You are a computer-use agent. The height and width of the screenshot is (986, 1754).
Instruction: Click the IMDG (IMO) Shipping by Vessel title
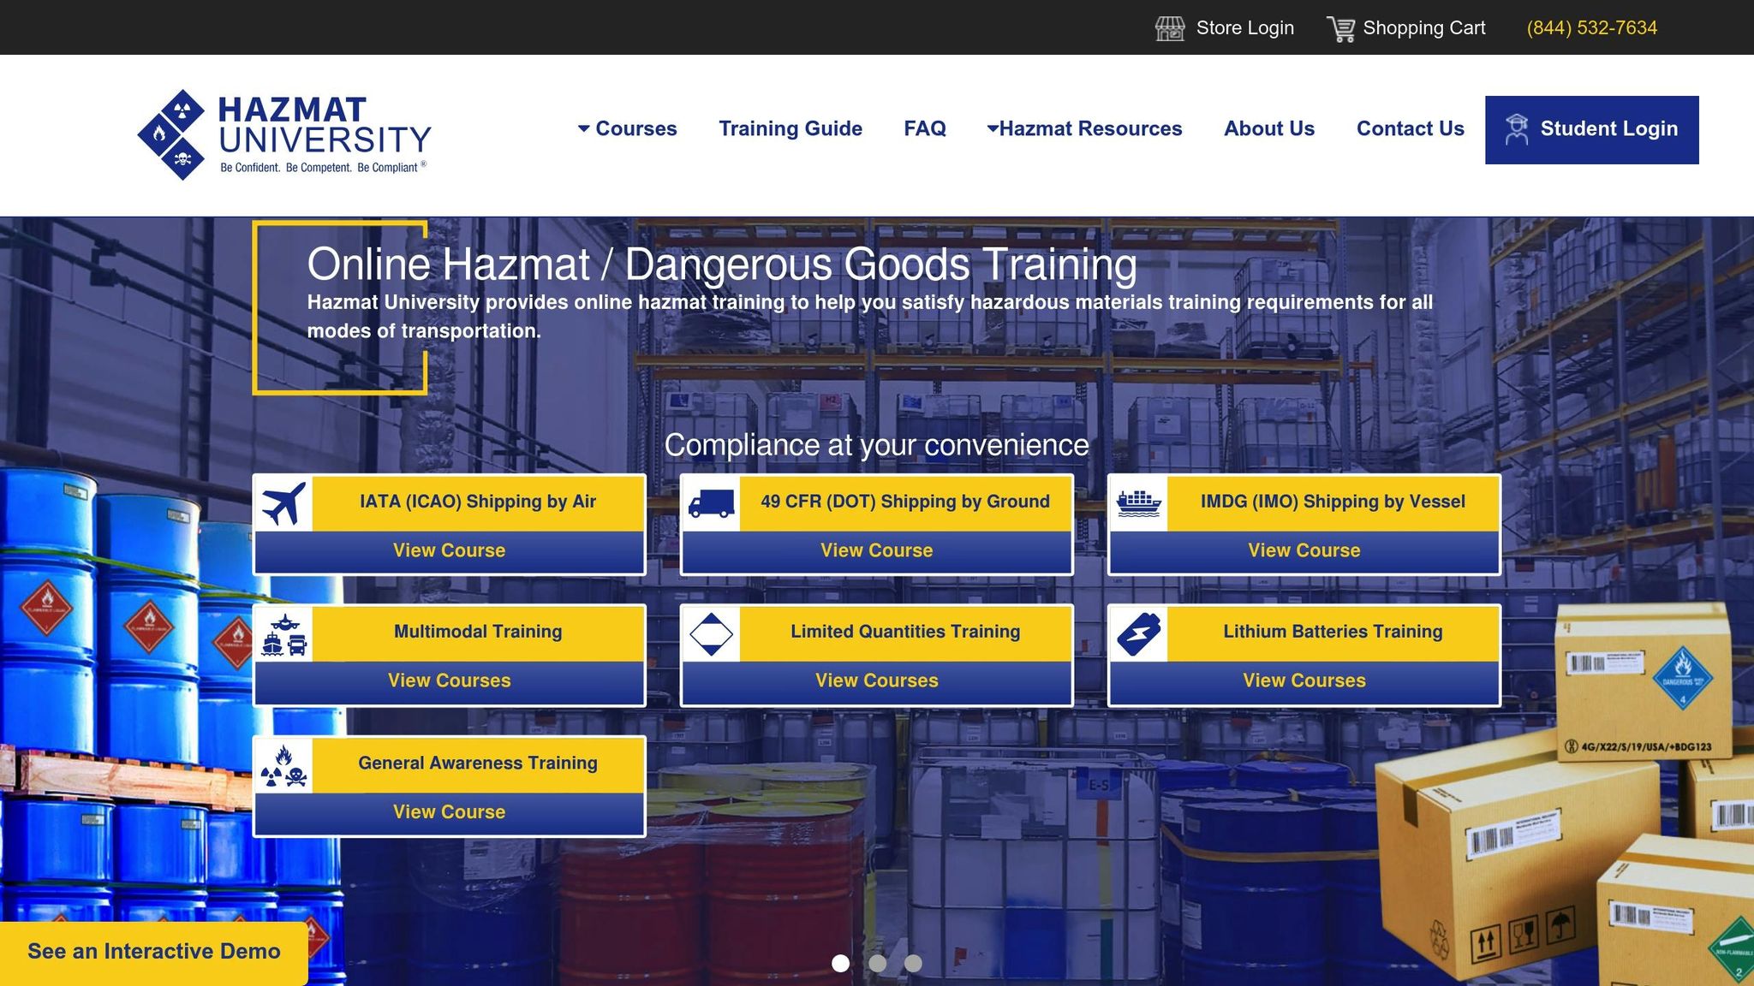coord(1333,502)
